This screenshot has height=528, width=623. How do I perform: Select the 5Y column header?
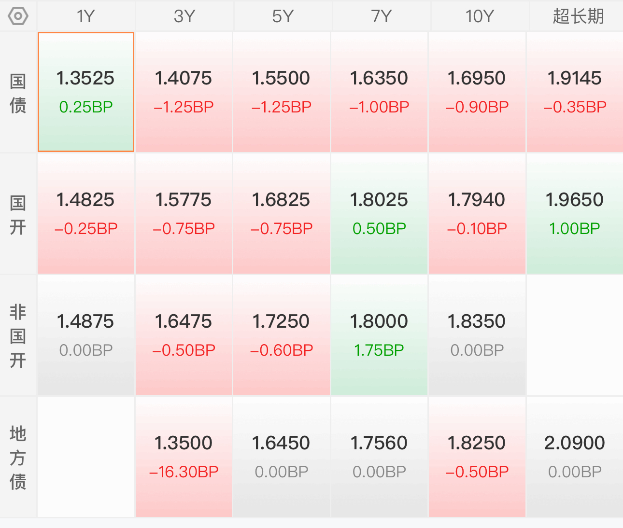tap(283, 16)
